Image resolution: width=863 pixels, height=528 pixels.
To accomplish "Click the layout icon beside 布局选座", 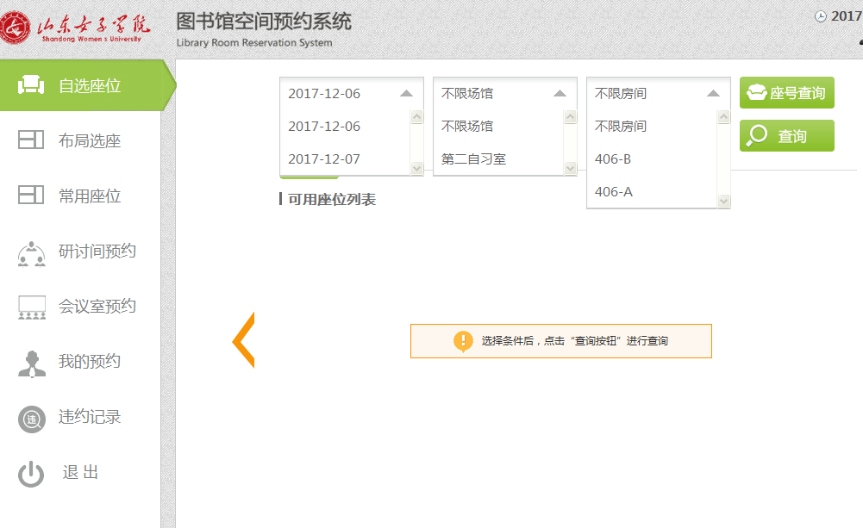I will click(x=31, y=140).
